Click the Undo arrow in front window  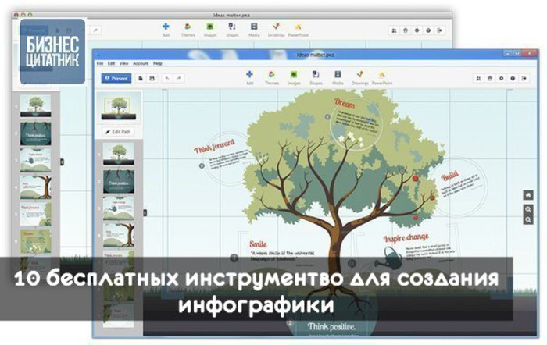pos(167,78)
